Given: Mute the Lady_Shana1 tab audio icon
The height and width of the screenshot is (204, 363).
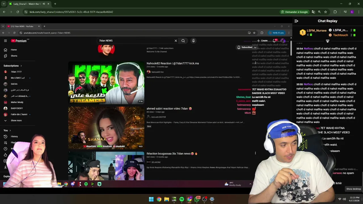Looking at the screenshot, I should [44, 4].
